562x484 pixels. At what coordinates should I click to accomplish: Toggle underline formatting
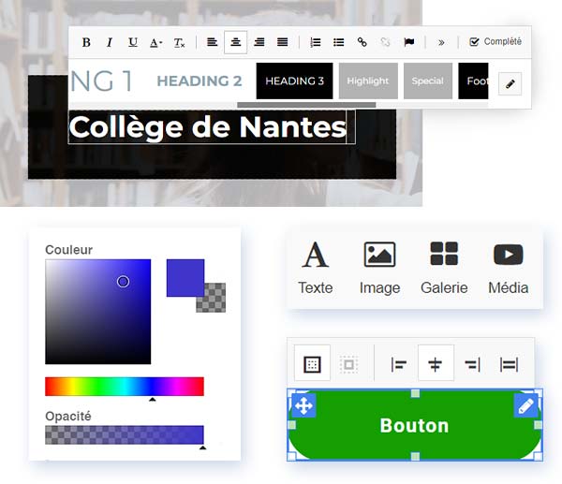pos(133,42)
